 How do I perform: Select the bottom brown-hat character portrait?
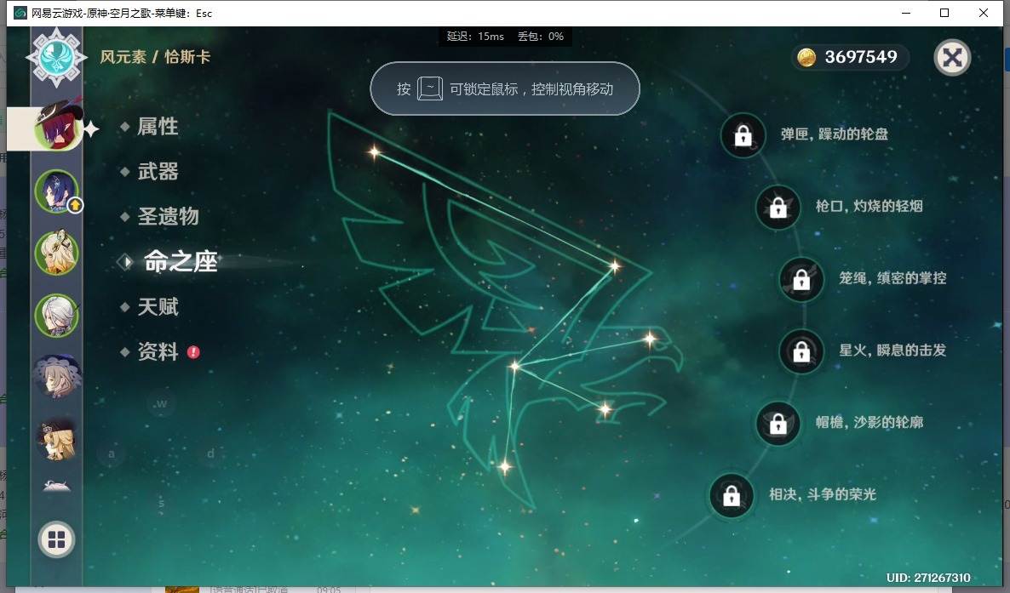tap(57, 438)
